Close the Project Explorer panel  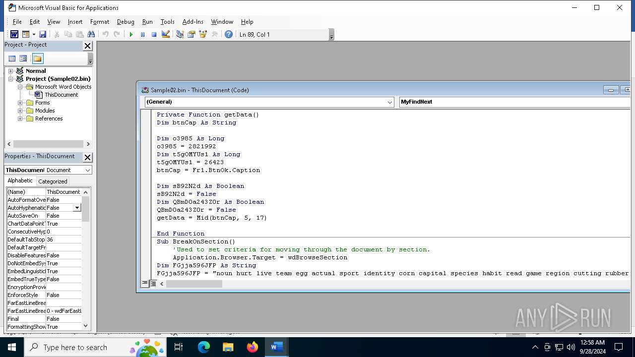coord(87,46)
